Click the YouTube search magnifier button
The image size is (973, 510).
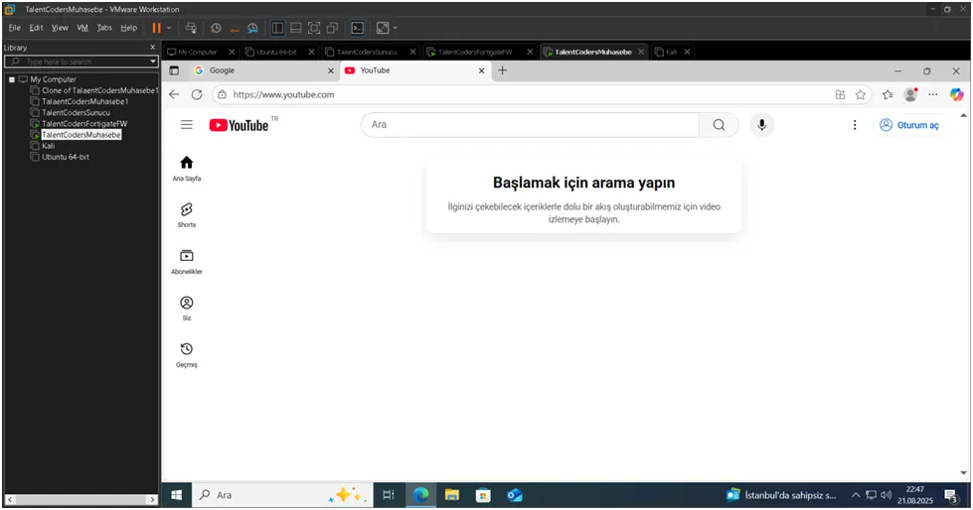pyautogui.click(x=719, y=125)
